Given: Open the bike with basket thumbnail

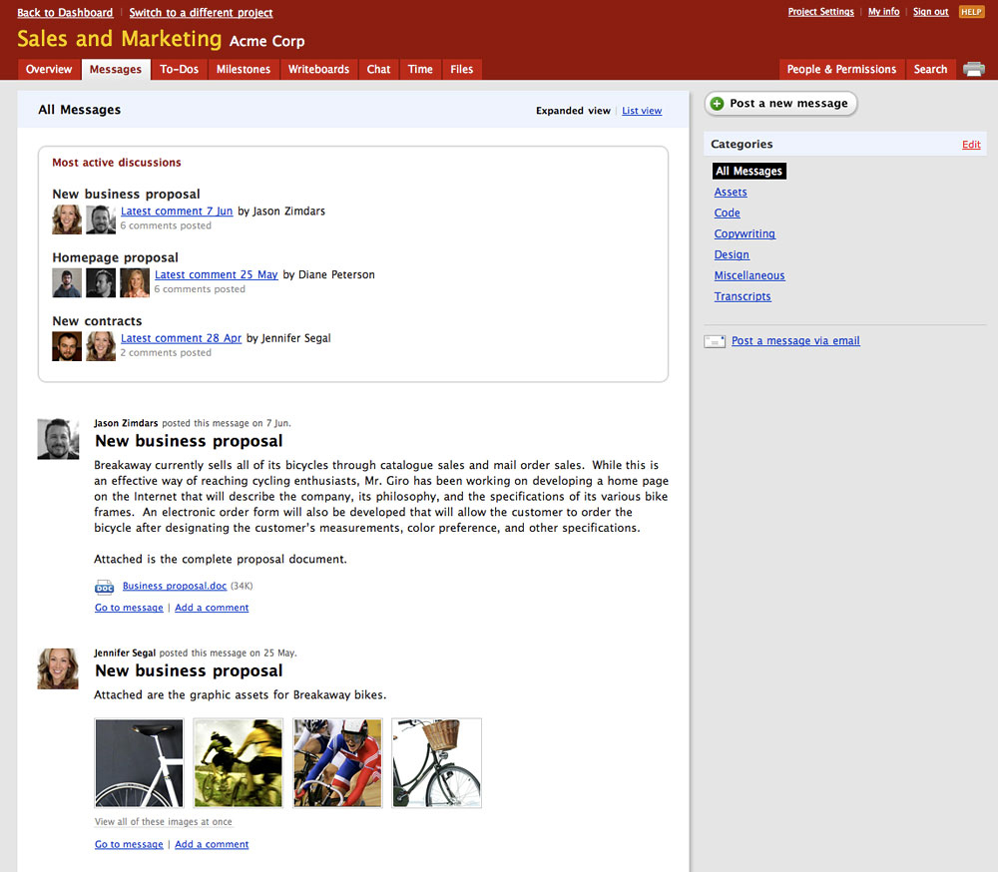Looking at the screenshot, I should point(436,763).
